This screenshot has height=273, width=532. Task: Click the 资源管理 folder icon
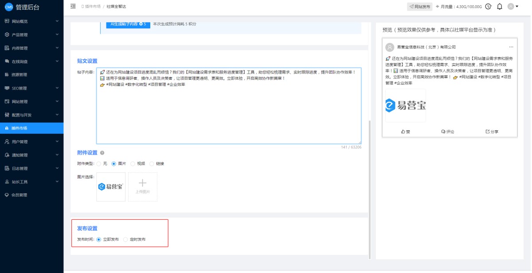(x=7, y=74)
